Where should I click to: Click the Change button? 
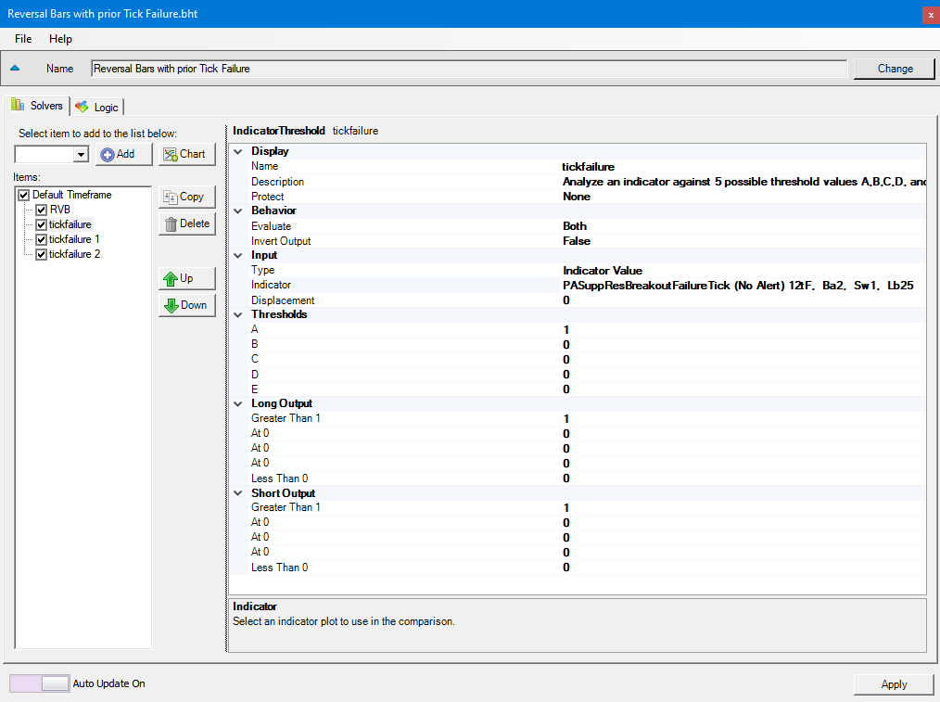[895, 69]
